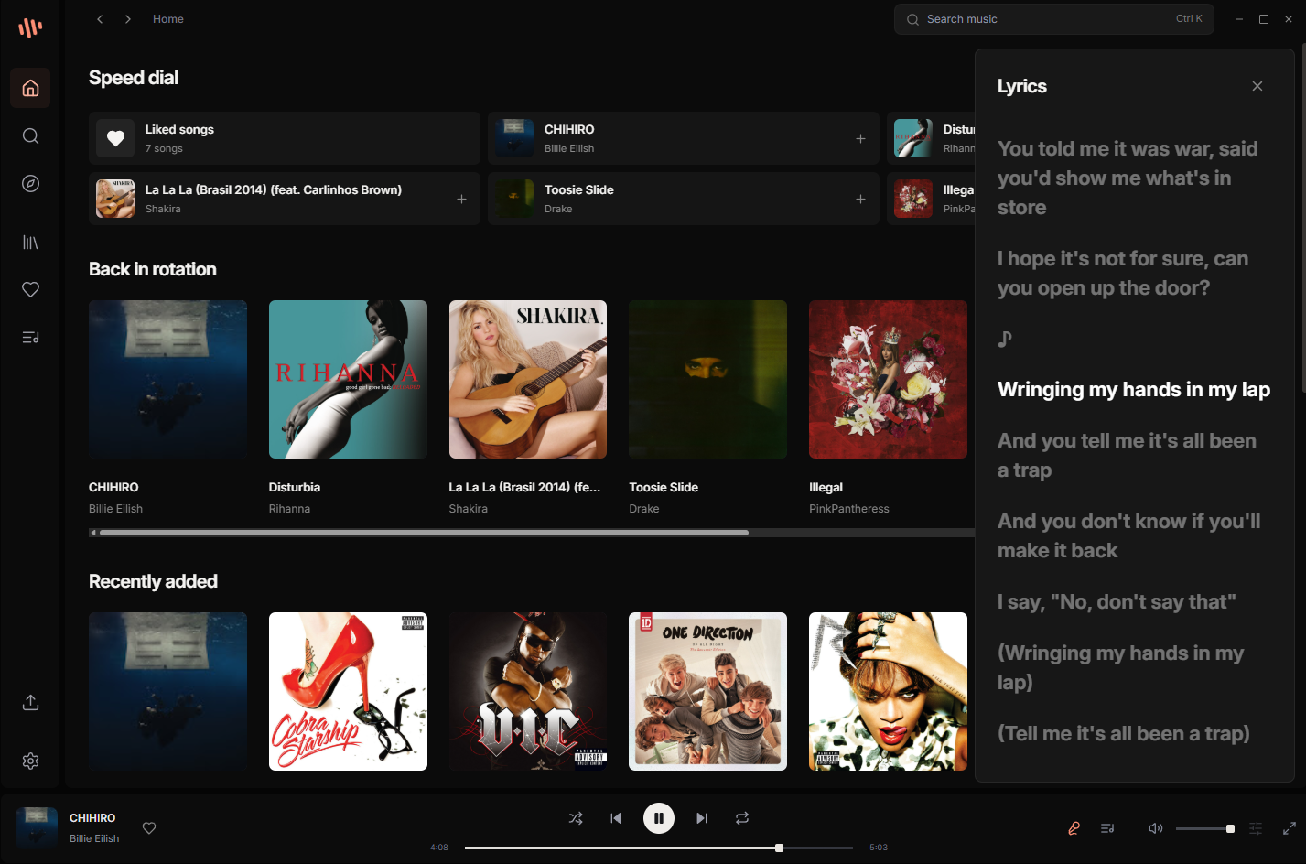This screenshot has height=864, width=1306.
Task: Focus the Search music field
Action: 1054,19
